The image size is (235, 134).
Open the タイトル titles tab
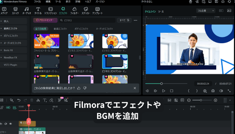tap(38, 11)
